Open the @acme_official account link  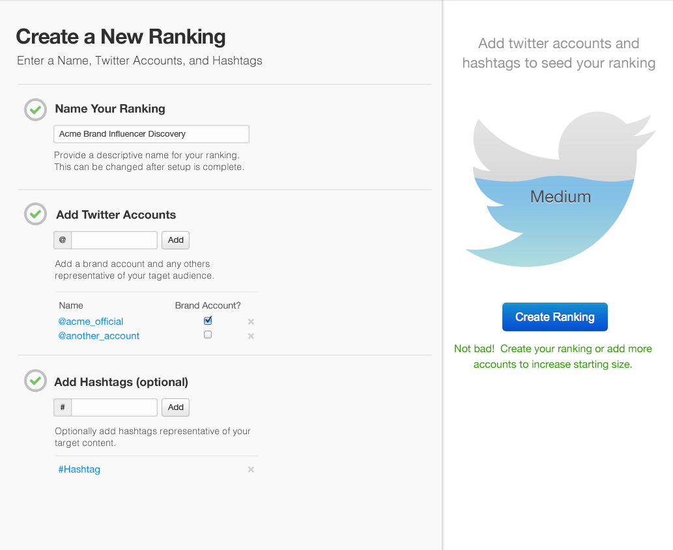coord(91,322)
